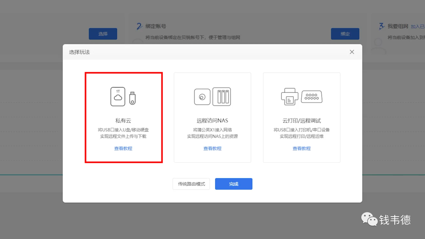Click the NAS drive bays icon
The width and height of the screenshot is (425, 239).
click(x=222, y=97)
